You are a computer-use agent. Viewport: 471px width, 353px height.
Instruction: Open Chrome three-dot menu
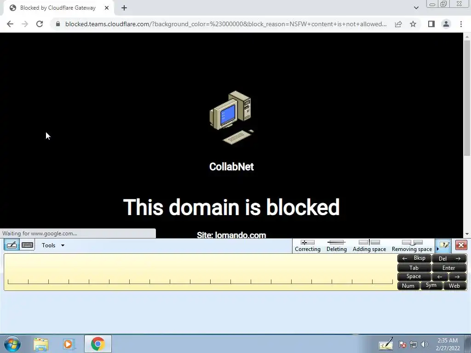[461, 24]
